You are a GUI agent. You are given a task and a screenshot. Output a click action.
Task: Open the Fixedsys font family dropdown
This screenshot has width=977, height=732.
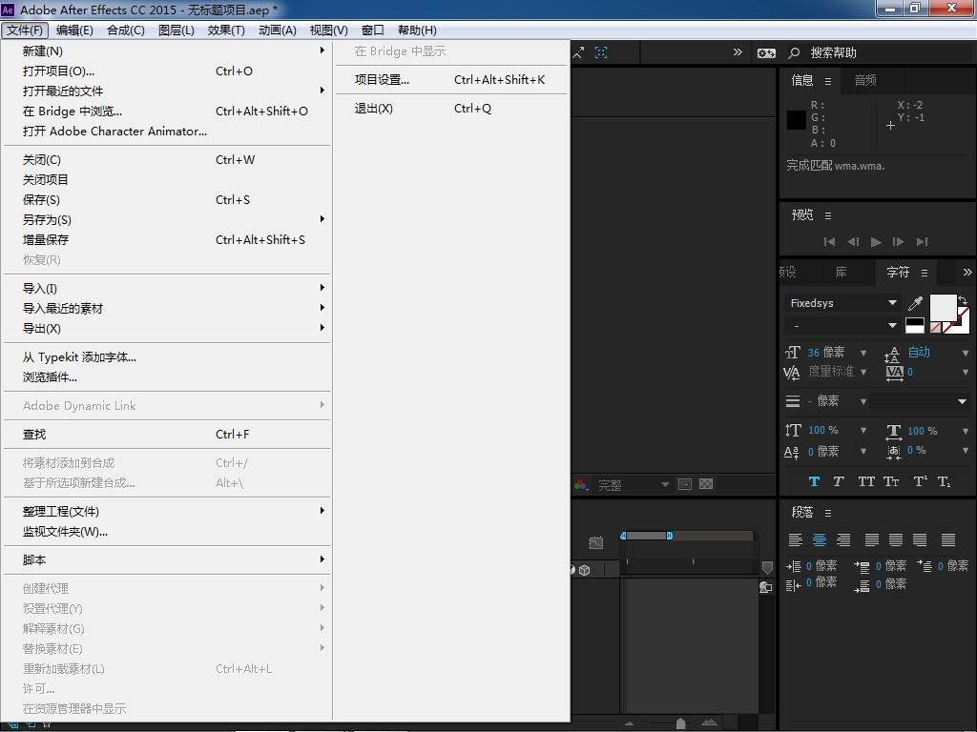[x=842, y=302]
